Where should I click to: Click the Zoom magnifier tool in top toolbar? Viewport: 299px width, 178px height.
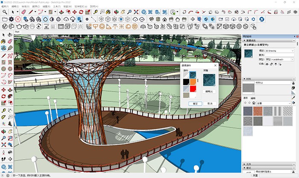[4, 12]
